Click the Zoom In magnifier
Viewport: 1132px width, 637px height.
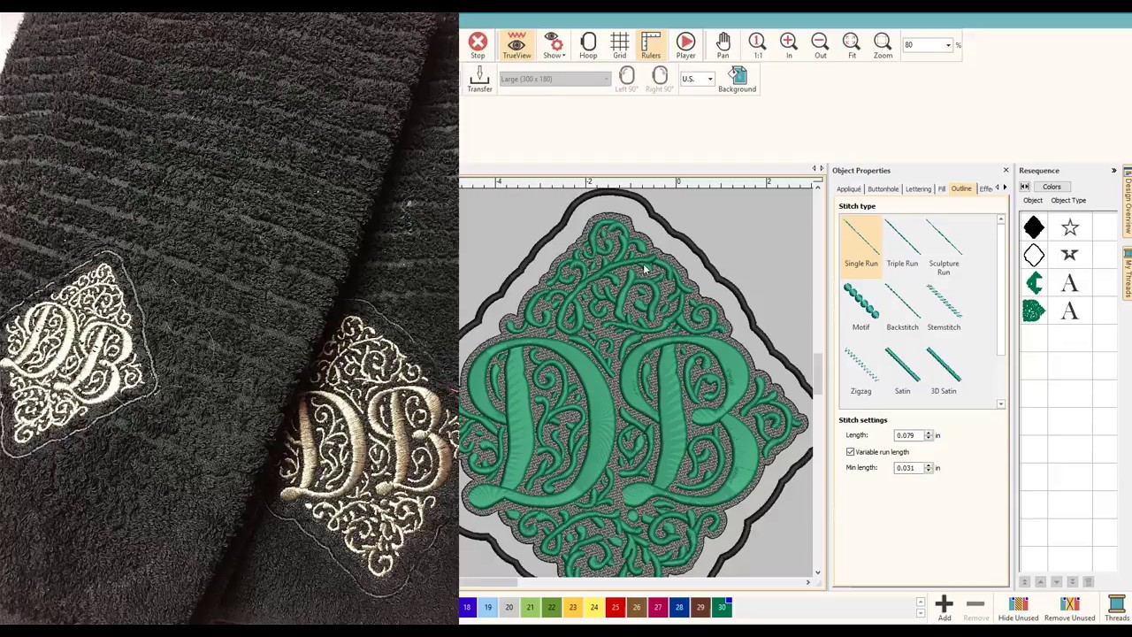tap(789, 45)
